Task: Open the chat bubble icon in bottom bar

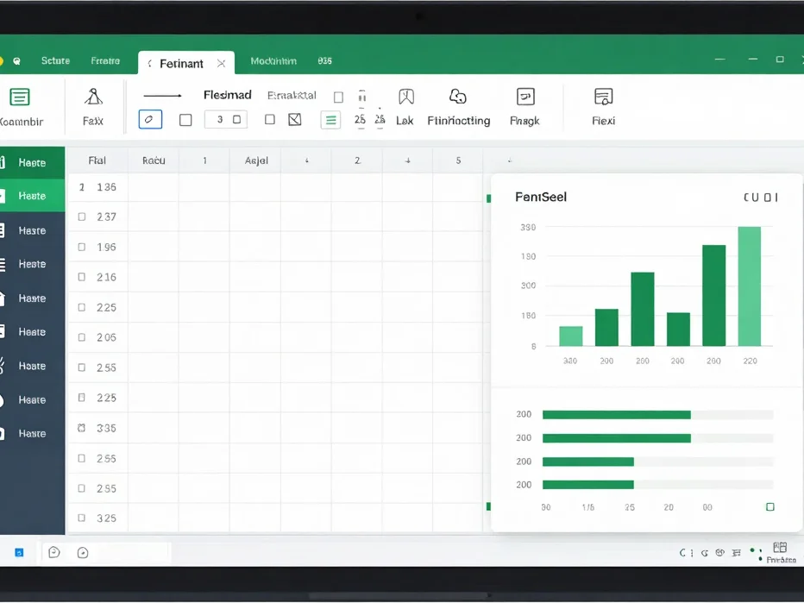Action: (x=54, y=552)
